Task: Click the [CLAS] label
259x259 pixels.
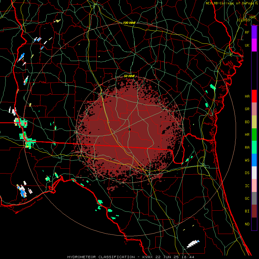Action: click(x=243, y=20)
